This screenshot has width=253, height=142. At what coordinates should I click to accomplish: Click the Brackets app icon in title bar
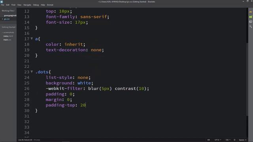coord(2,2)
